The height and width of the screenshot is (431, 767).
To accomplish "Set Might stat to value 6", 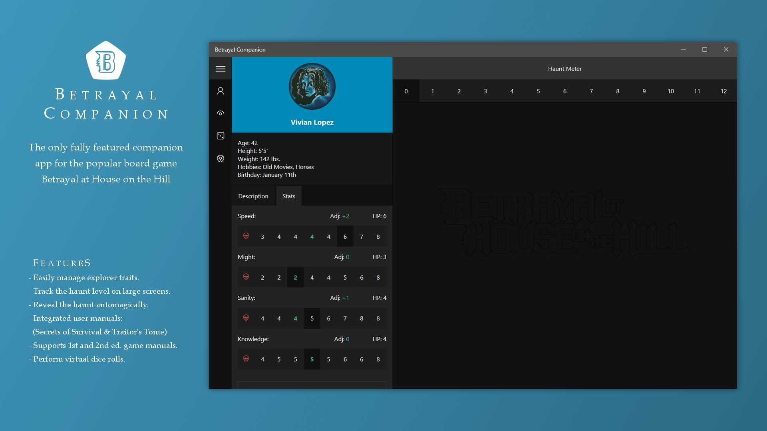I will pos(362,277).
